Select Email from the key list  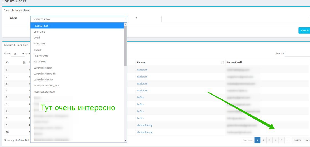pyautogui.click(x=77, y=38)
